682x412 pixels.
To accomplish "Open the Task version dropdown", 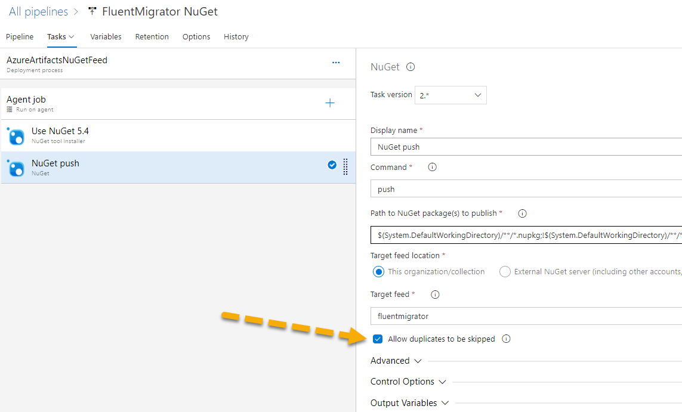I will tap(450, 95).
